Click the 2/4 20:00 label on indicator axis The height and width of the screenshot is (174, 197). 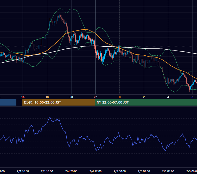pyautogui.click(x=71, y=171)
